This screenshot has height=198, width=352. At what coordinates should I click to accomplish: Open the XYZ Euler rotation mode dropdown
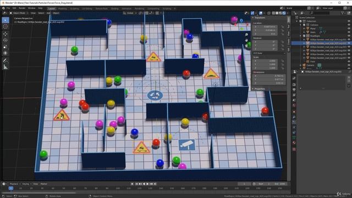tap(269, 53)
